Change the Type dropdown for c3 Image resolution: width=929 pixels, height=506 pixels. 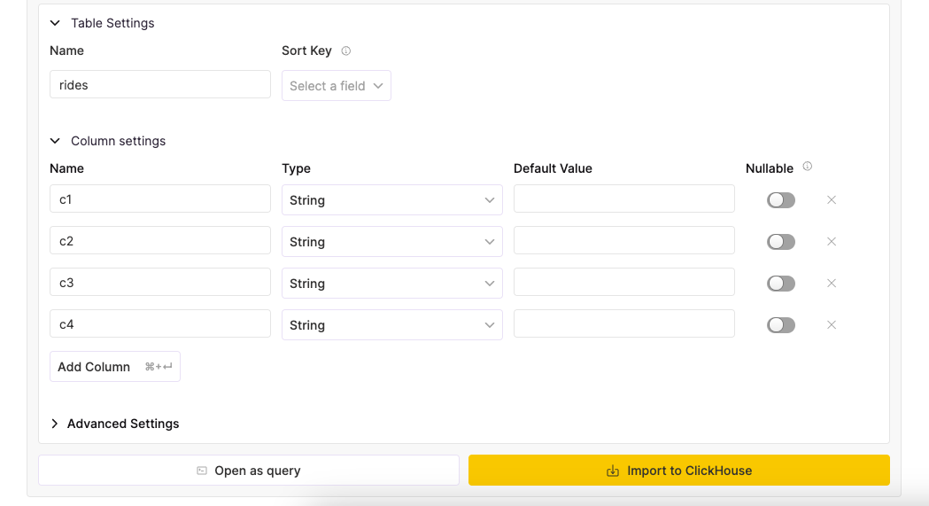(391, 284)
